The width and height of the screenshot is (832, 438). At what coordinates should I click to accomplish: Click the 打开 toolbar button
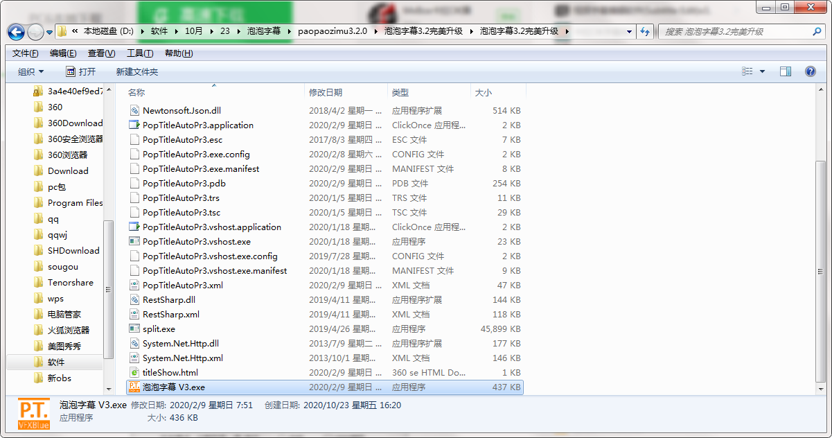click(x=80, y=72)
